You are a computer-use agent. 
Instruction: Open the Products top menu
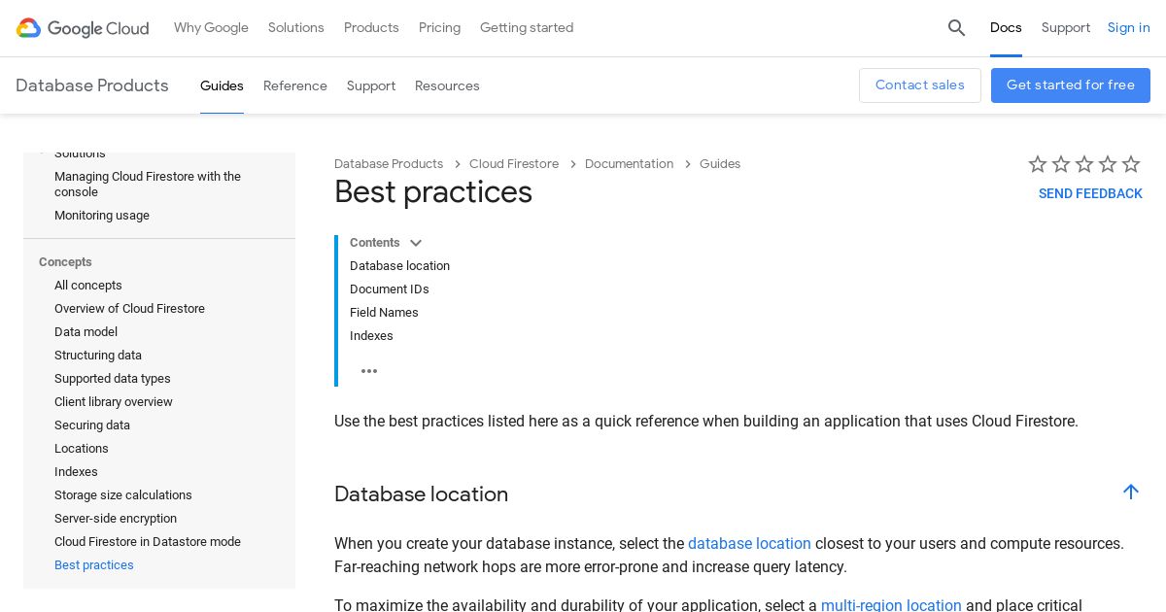[x=371, y=28]
